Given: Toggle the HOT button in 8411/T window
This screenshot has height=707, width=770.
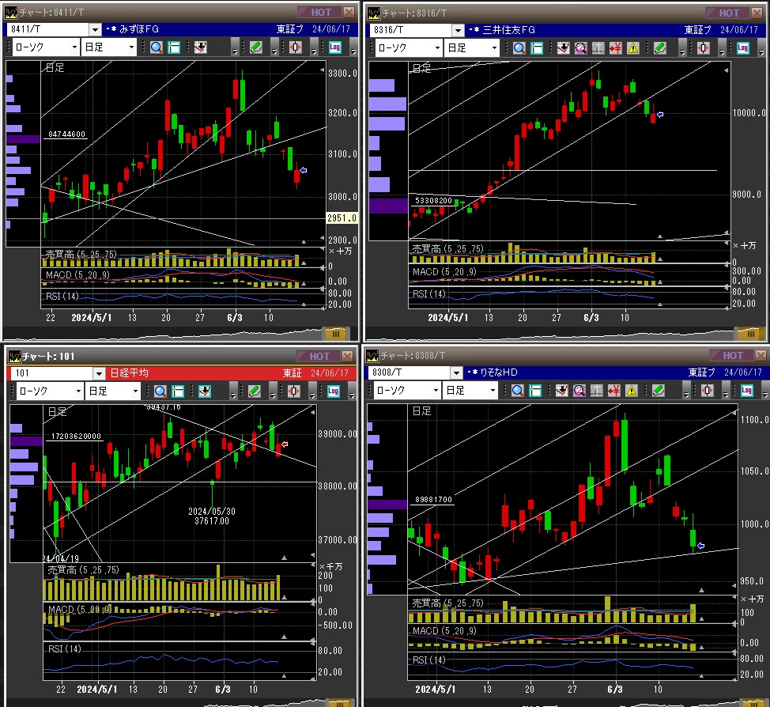Looking at the screenshot, I should coord(319,13).
